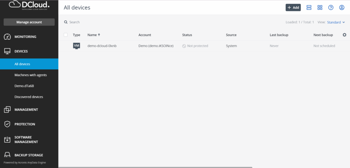
Task: Select Machines with agents in sidebar
Action: (x=30, y=75)
